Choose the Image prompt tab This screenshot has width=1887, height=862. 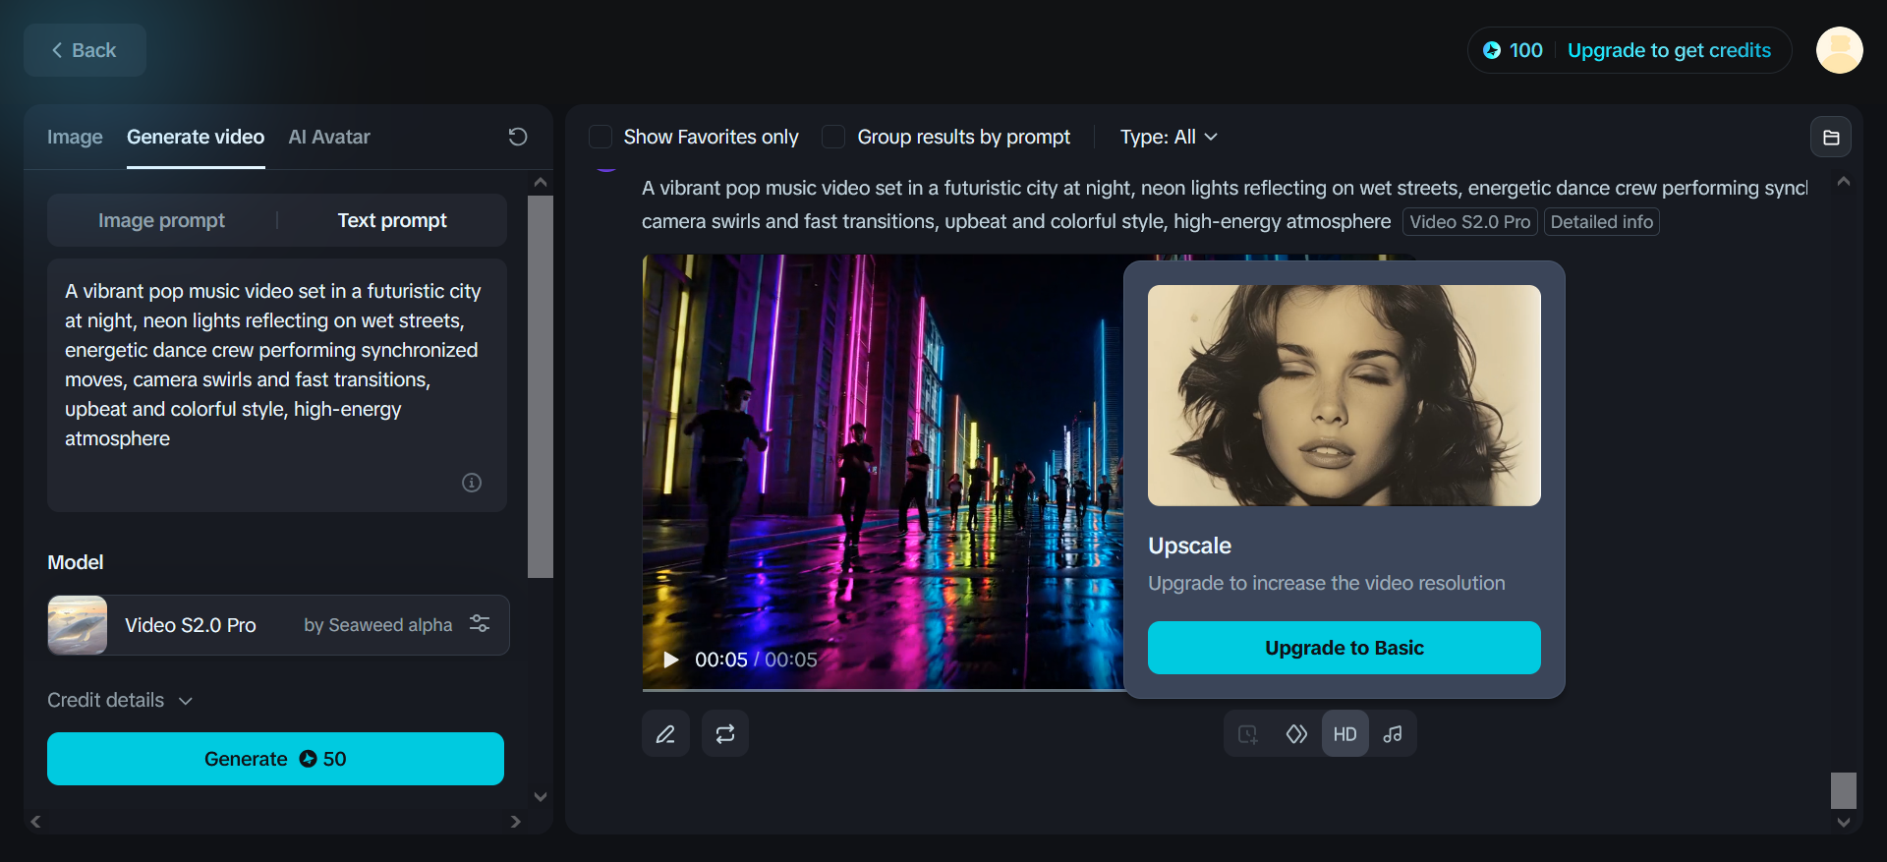coord(161,220)
